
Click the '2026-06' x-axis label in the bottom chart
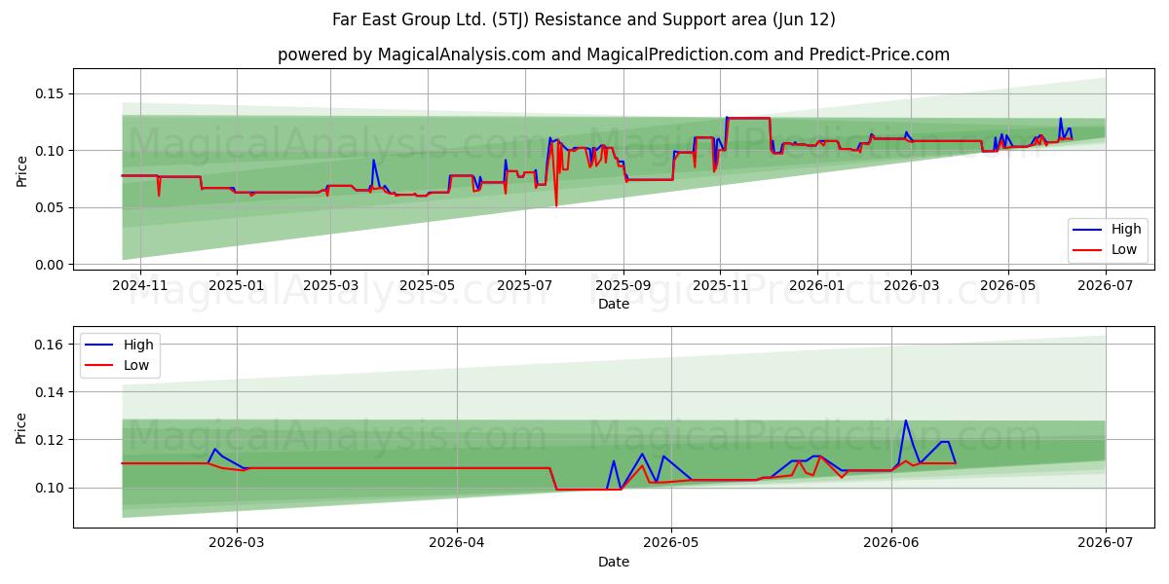891,544
